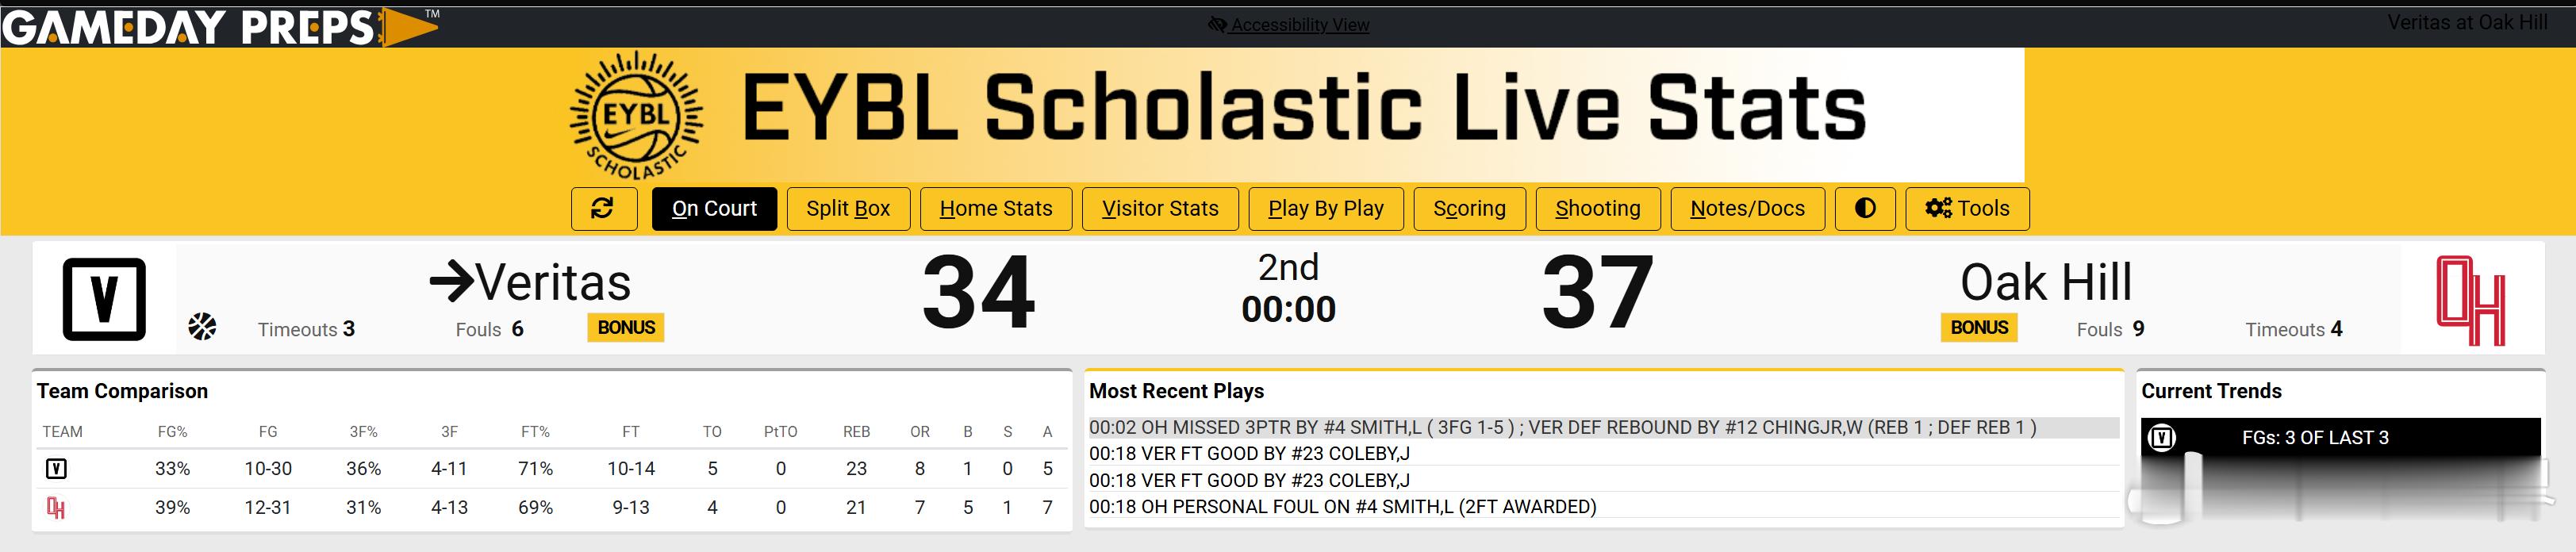Show the Home Stats view
The image size is (2576, 552).
click(996, 208)
